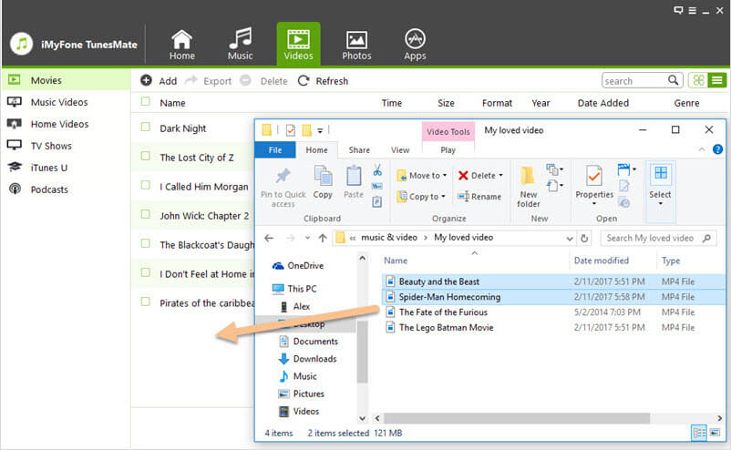The image size is (731, 450).
Task: Check I Called Him Morgan checkbox
Action: 146,186
